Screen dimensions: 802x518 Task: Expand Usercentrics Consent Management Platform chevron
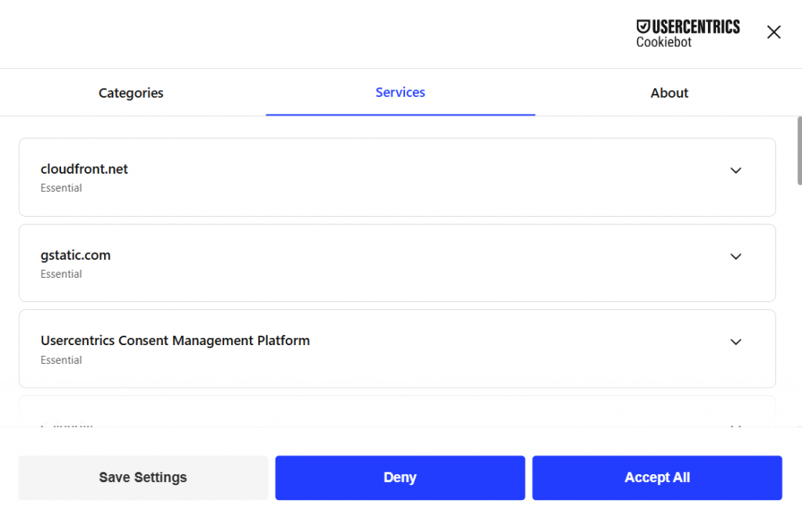735,342
